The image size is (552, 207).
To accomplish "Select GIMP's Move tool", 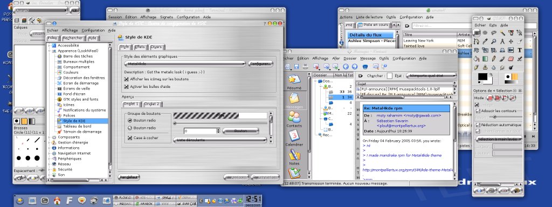I will click(511, 42).
